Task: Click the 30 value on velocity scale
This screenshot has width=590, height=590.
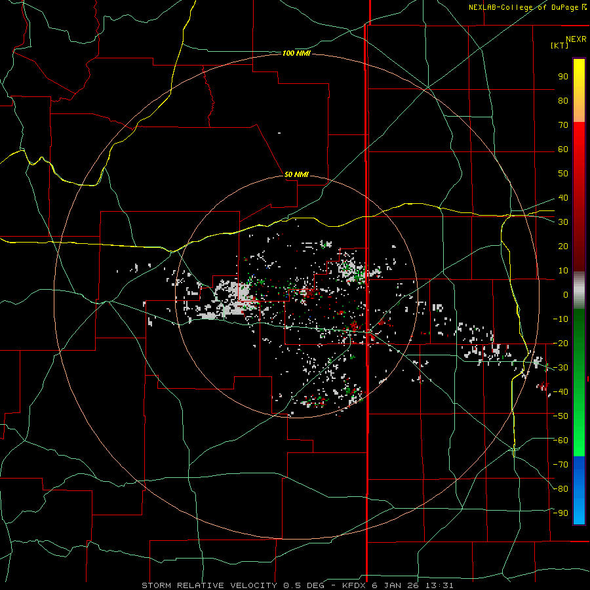Action: (x=563, y=222)
